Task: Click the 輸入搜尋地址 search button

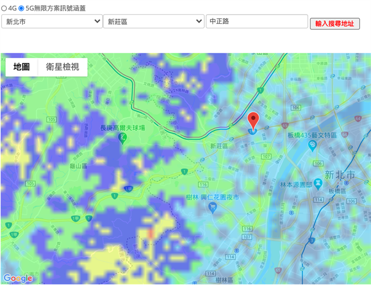Action: [335, 24]
